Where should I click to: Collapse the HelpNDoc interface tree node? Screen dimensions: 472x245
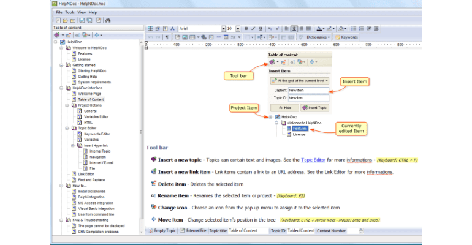pyautogui.click(x=61, y=88)
